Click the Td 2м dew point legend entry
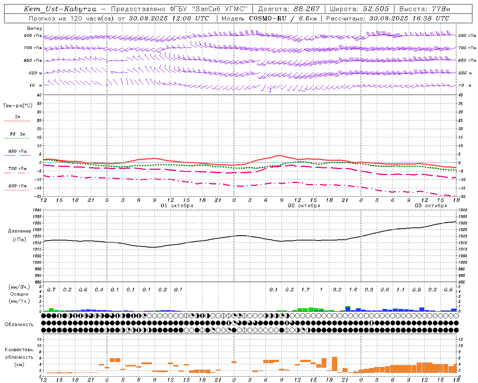 (17, 134)
